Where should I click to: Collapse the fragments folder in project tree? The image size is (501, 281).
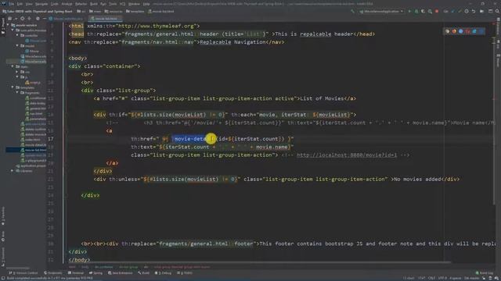[x=17, y=92]
